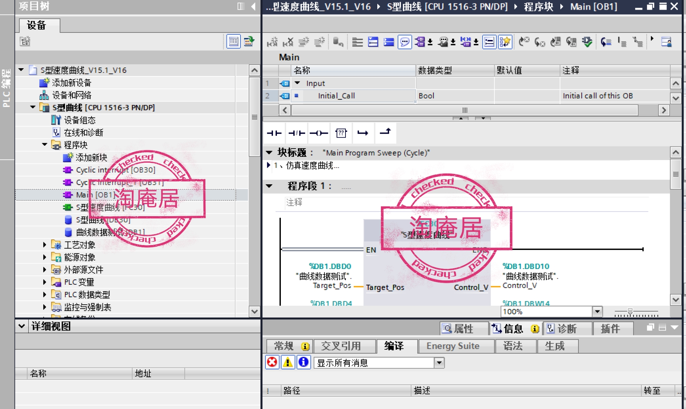Switch to the 交叉引用 tab
The width and height of the screenshot is (686, 409).
[341, 346]
